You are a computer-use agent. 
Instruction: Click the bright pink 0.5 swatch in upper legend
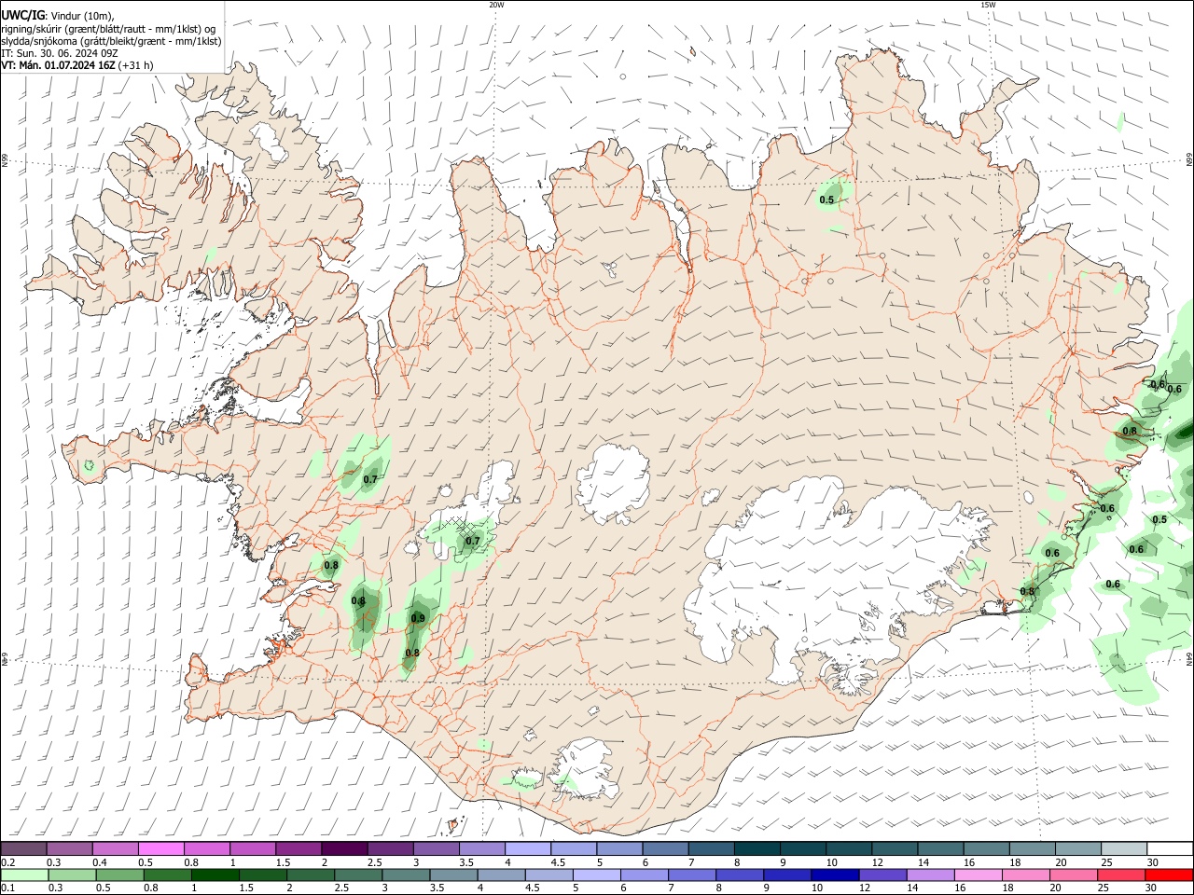(160, 848)
